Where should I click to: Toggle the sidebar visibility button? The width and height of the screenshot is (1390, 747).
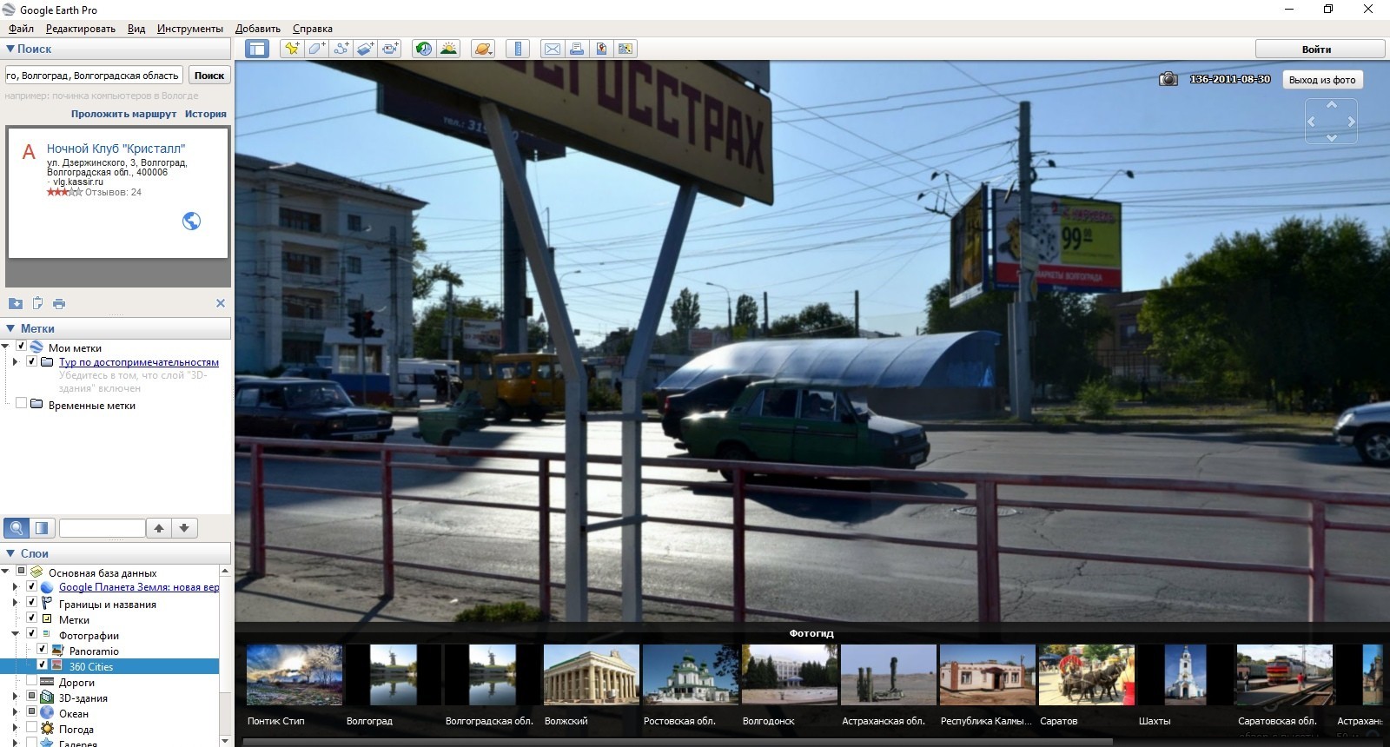(257, 49)
